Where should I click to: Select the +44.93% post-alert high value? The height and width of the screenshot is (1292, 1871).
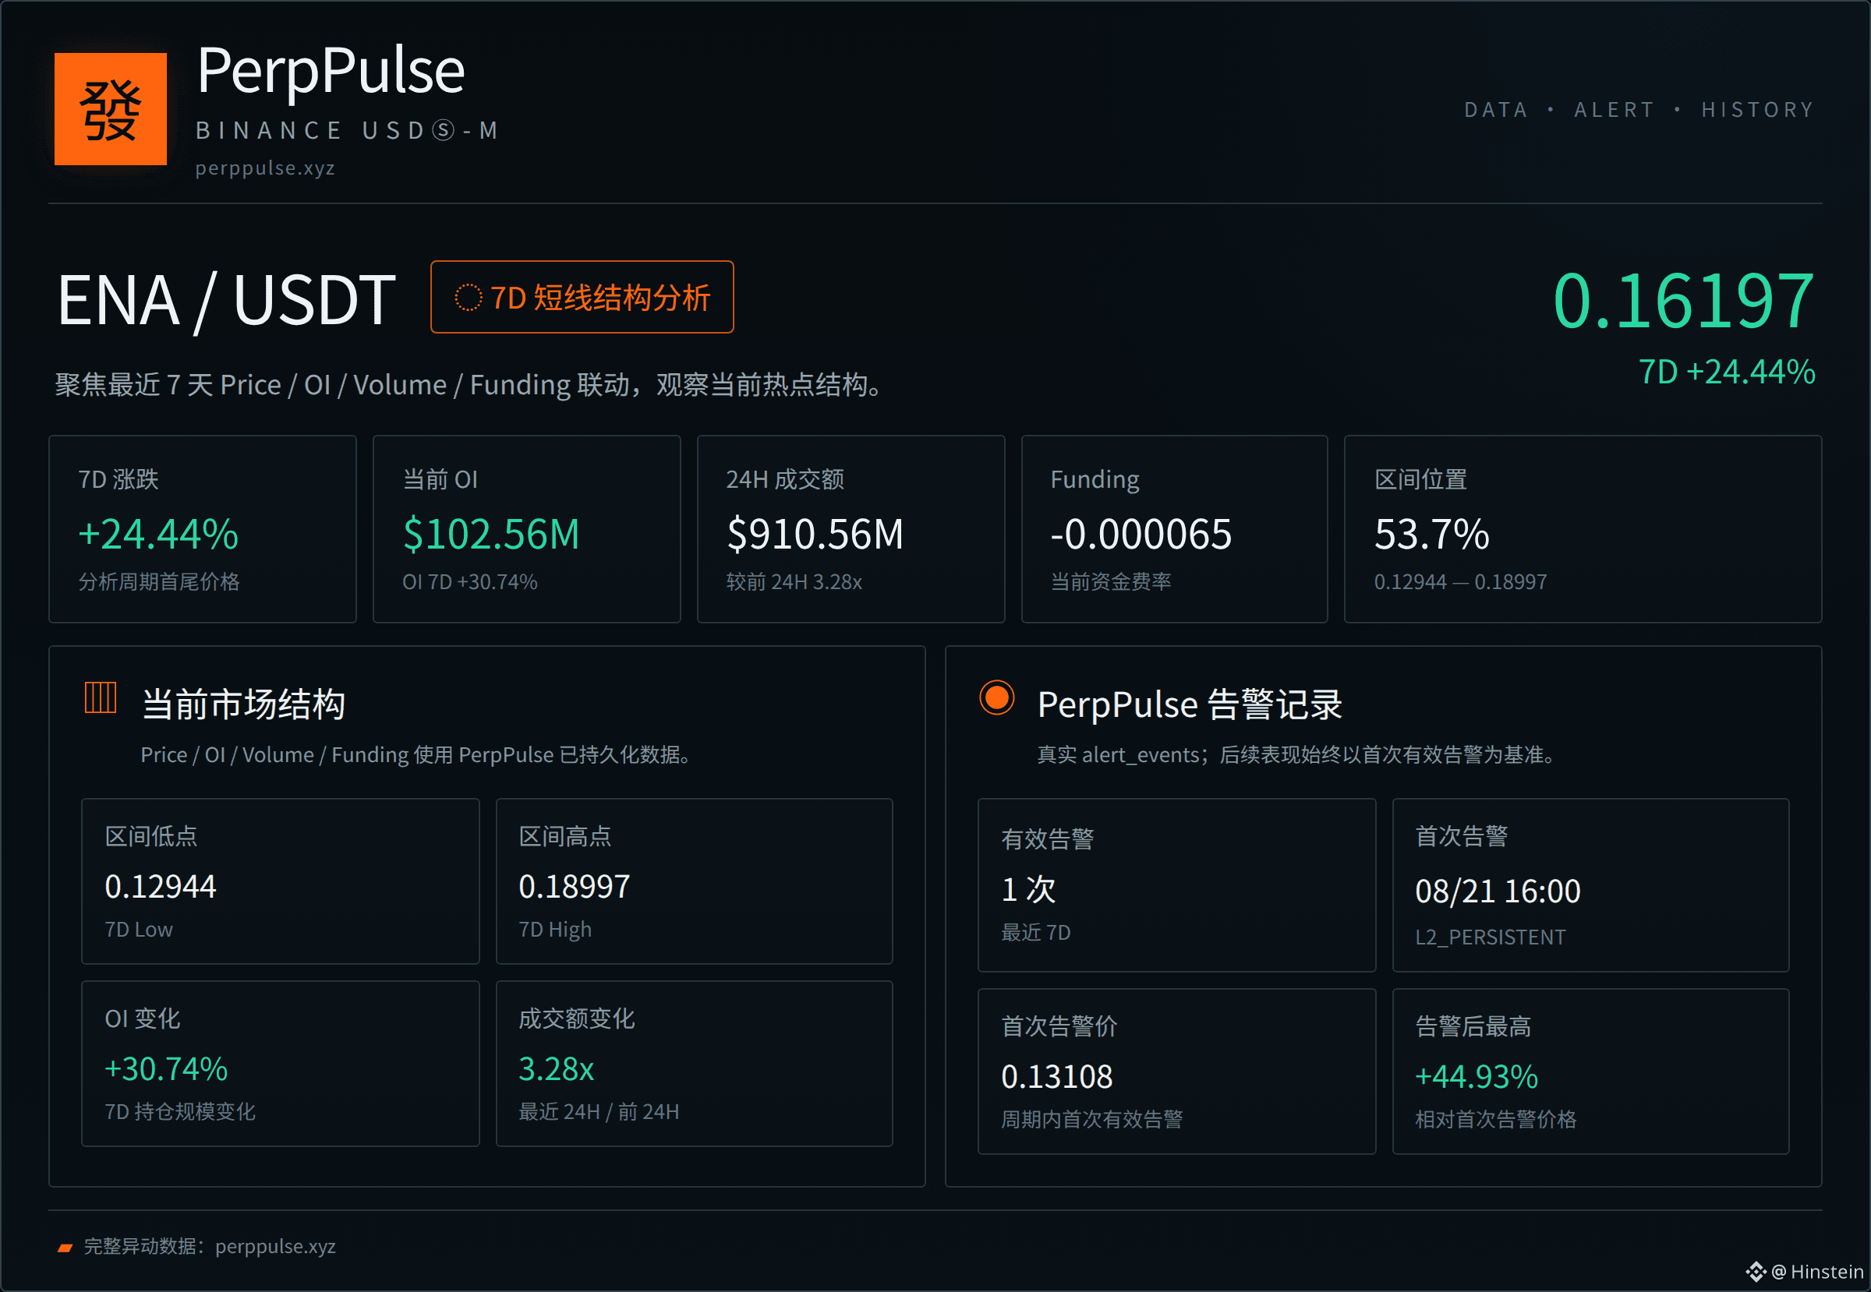pyautogui.click(x=1477, y=1077)
